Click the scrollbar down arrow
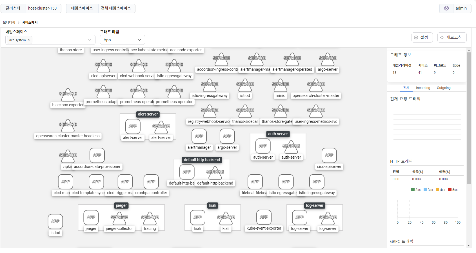This screenshot has width=476, height=253. pyautogui.click(x=469, y=245)
